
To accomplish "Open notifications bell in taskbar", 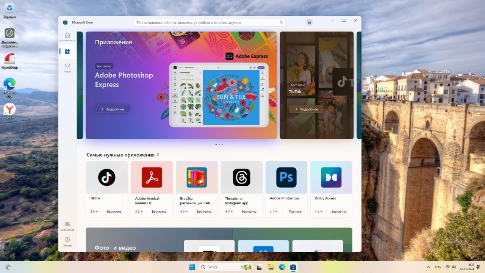I will pos(478,267).
